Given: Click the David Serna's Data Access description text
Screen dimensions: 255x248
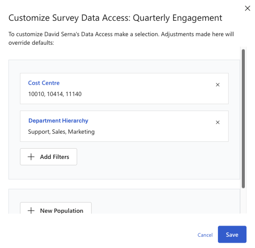Looking at the screenshot, I should (x=121, y=38).
